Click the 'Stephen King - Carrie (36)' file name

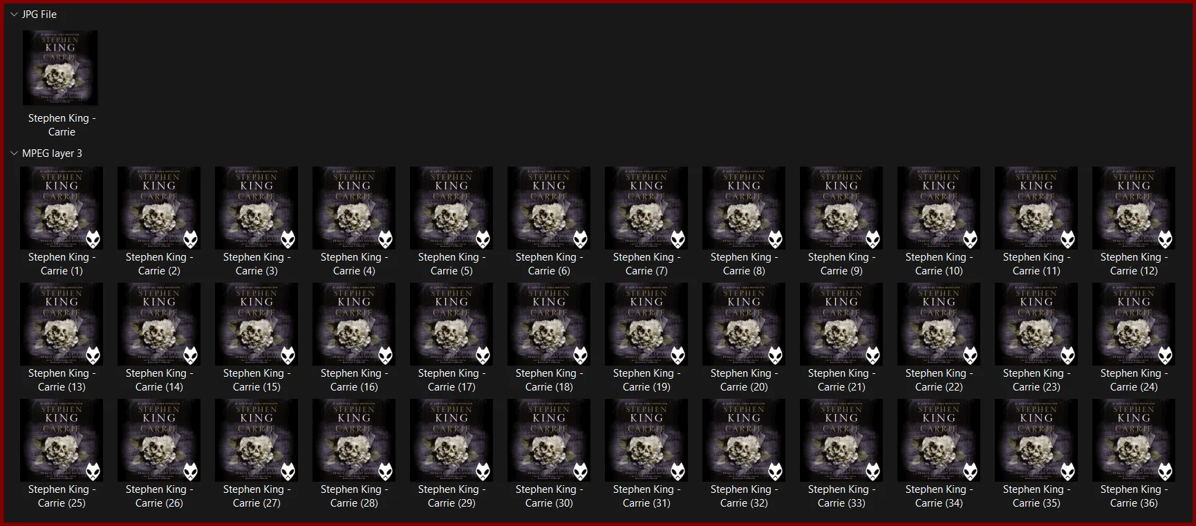(1134, 496)
